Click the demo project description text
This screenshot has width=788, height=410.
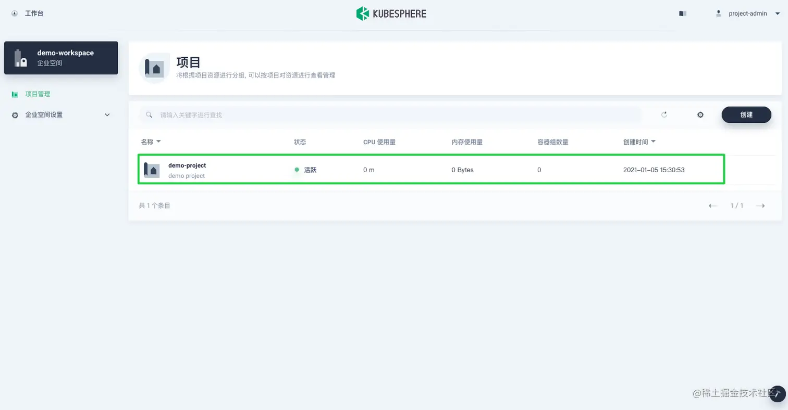[187, 176]
